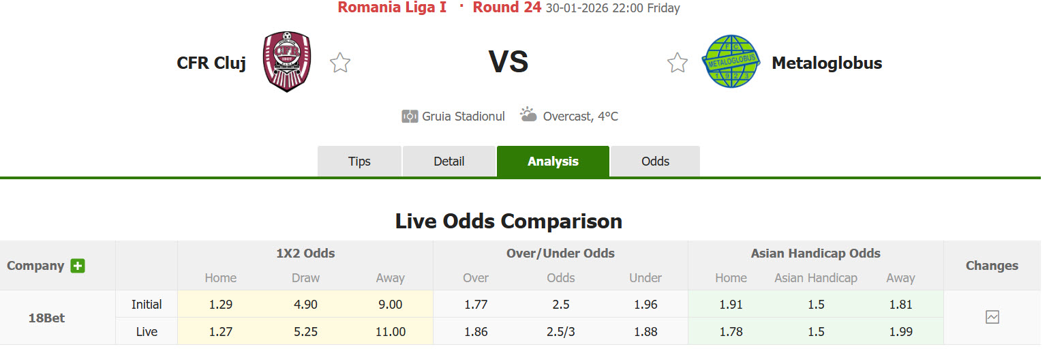This screenshot has height=351, width=1049.
Task: Click the CFR Cluj team crest
Action: click(x=287, y=62)
